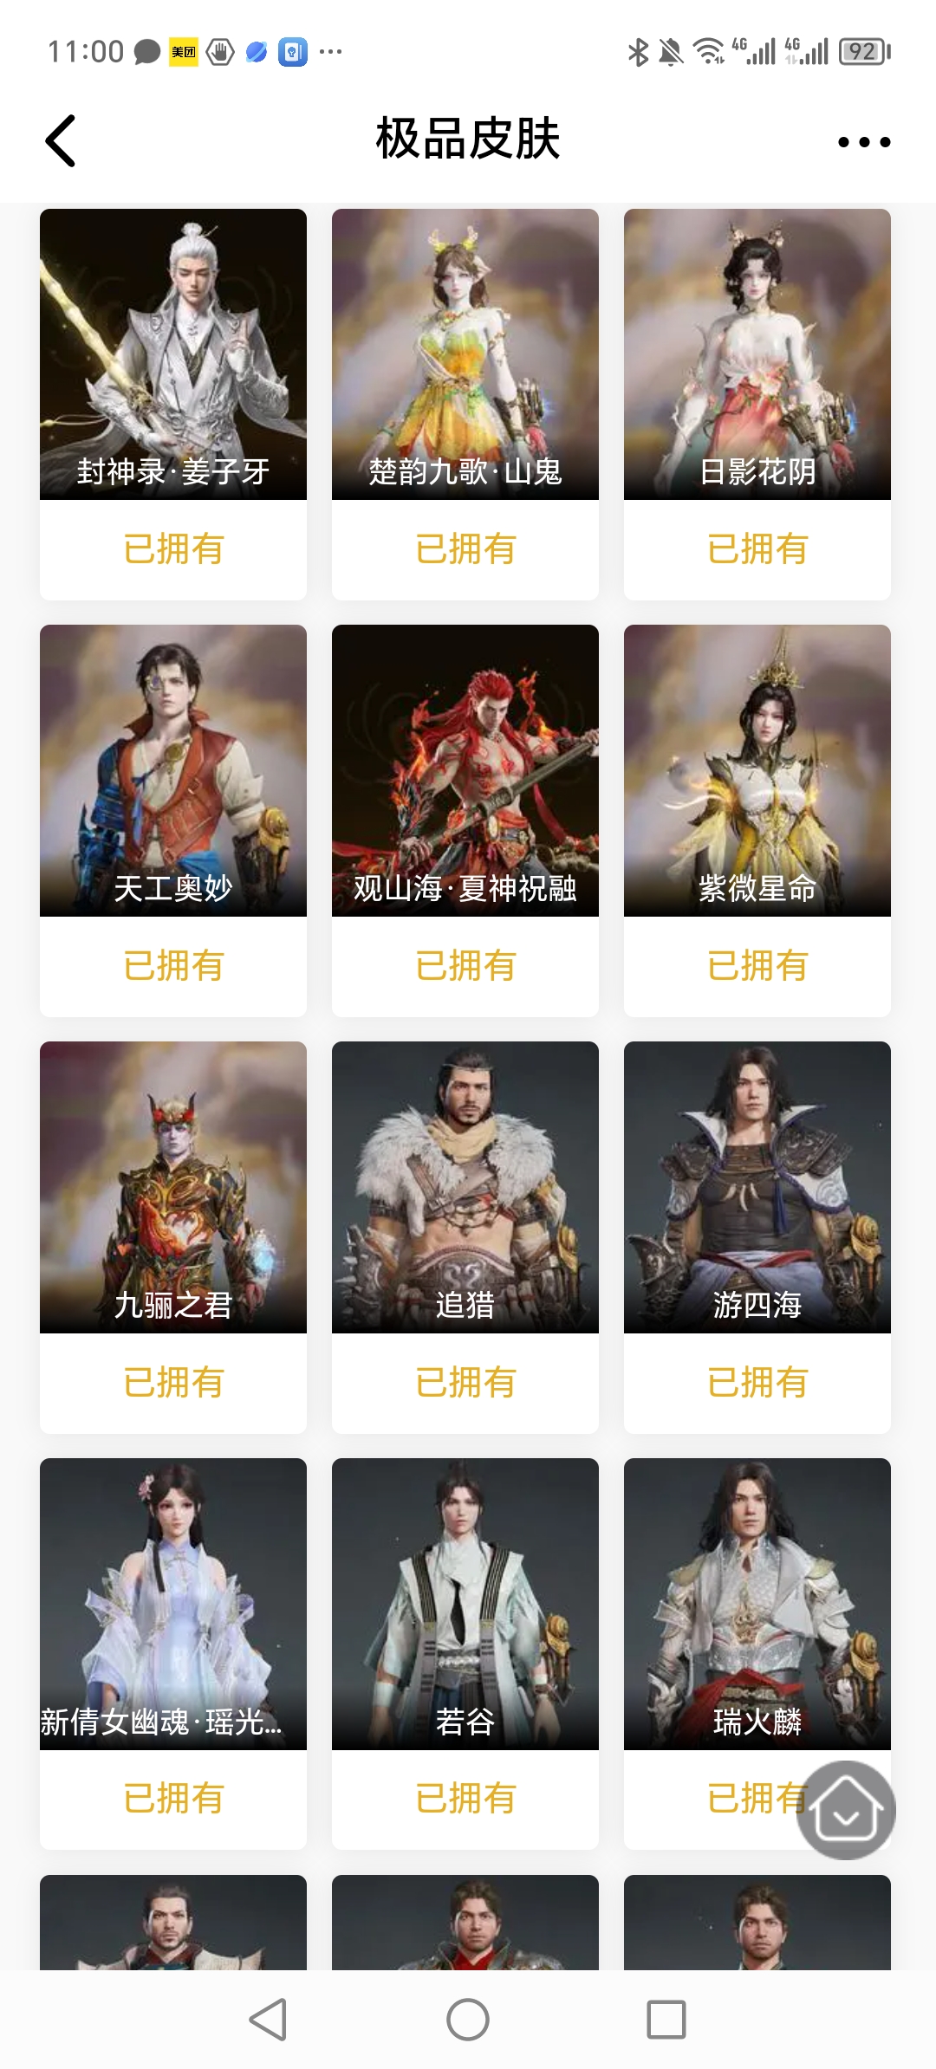Tap the back arrow icon
This screenshot has height=2069, width=936.
[61, 140]
